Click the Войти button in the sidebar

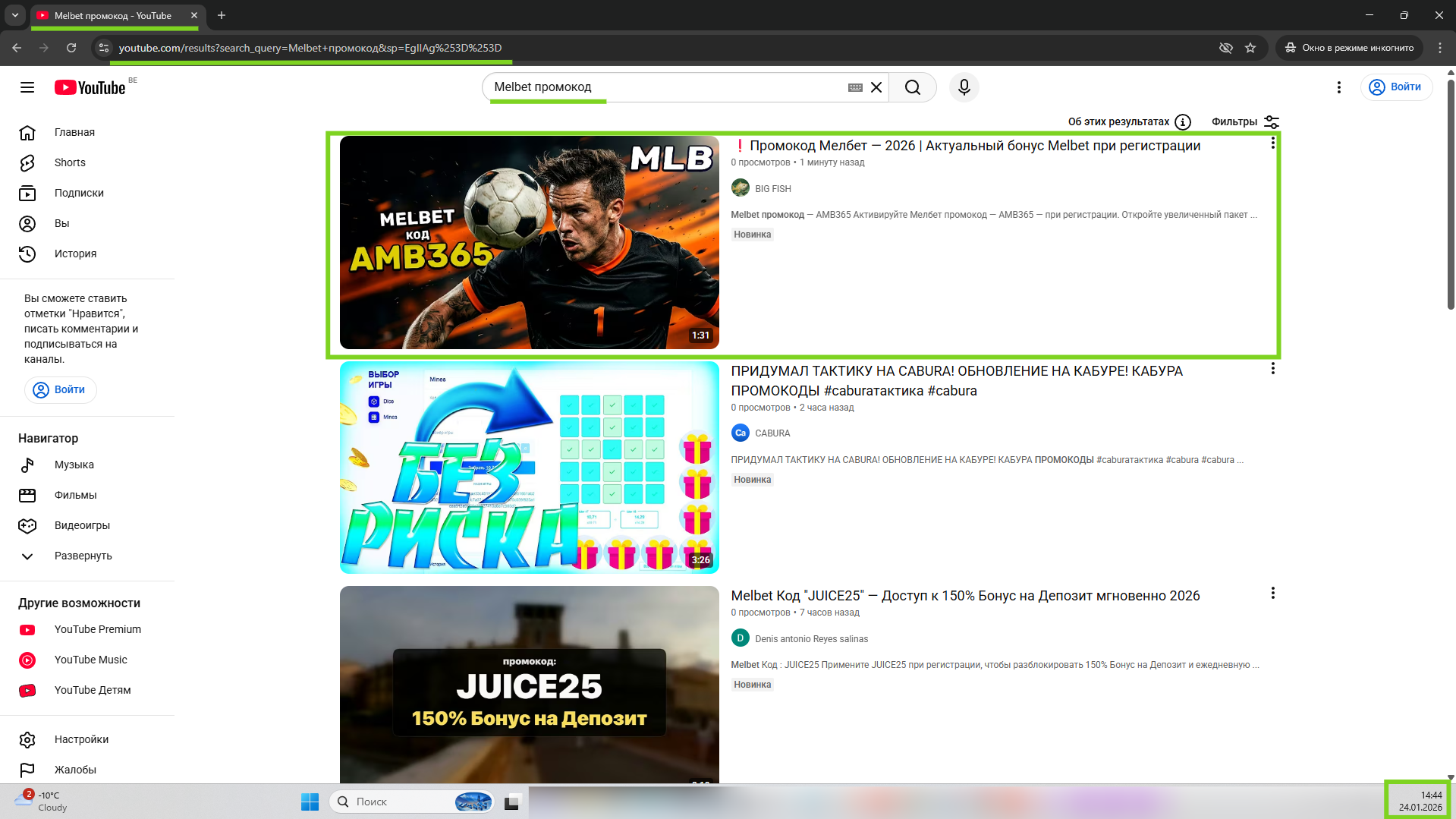(x=61, y=389)
